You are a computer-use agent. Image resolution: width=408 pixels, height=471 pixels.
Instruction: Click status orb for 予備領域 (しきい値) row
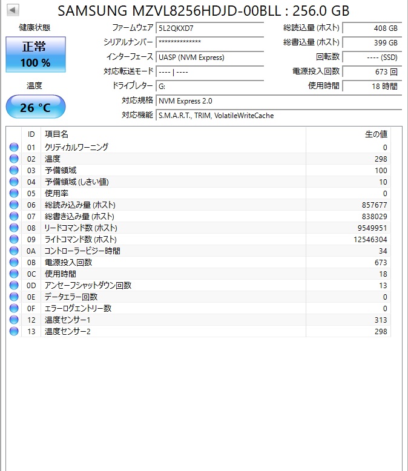point(14,182)
